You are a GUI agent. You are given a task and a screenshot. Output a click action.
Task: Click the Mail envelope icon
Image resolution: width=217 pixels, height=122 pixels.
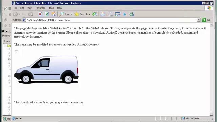click(x=103, y=14)
